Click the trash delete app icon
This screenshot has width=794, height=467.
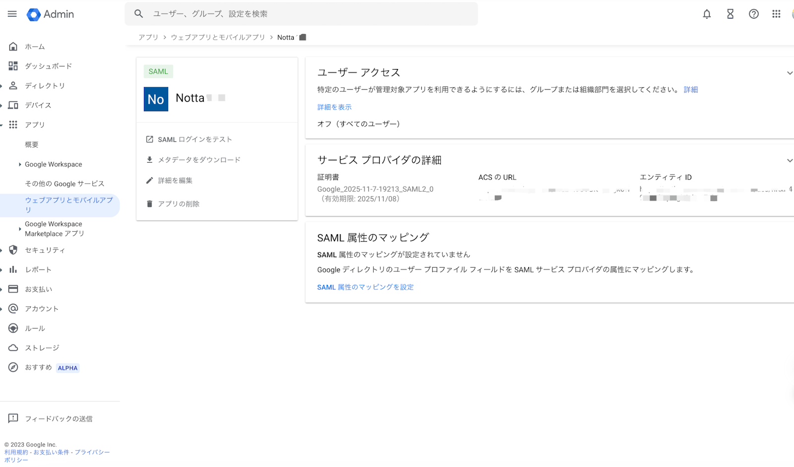pyautogui.click(x=149, y=203)
